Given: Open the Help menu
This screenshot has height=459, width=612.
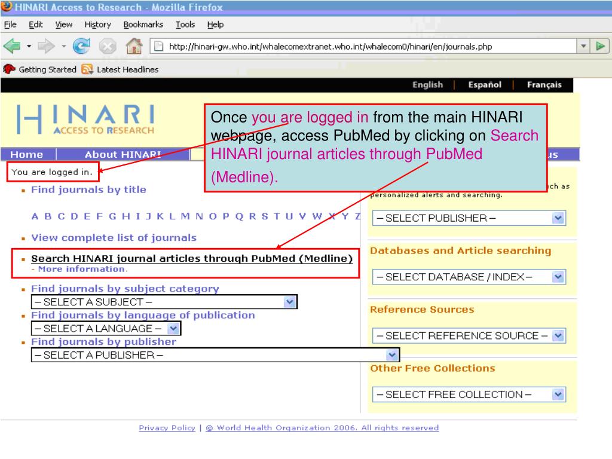Looking at the screenshot, I should click(x=215, y=25).
